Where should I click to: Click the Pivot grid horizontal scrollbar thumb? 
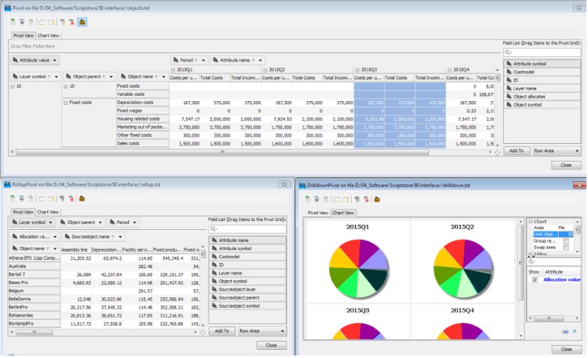pos(222,152)
